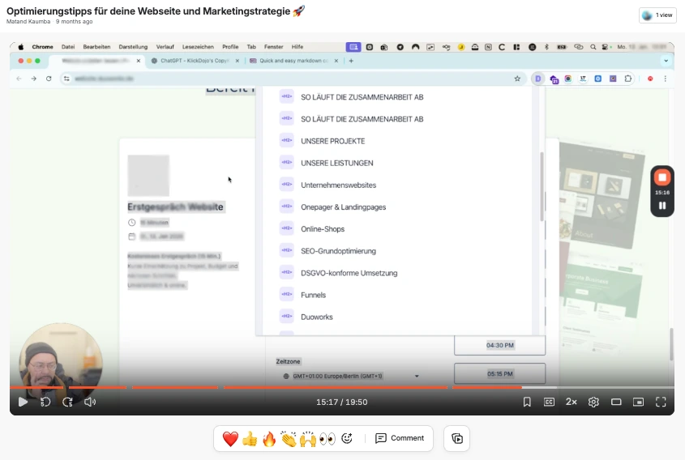Enter fullscreen mode
685x460 pixels.
661,402
